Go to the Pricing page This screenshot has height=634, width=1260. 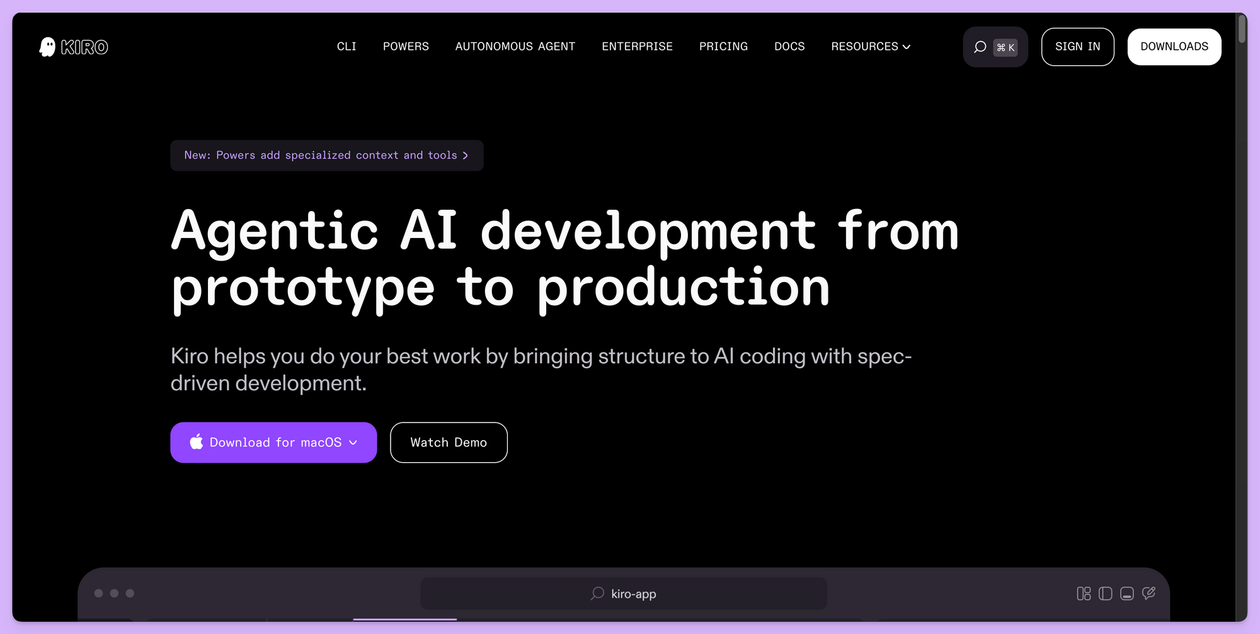tap(723, 47)
